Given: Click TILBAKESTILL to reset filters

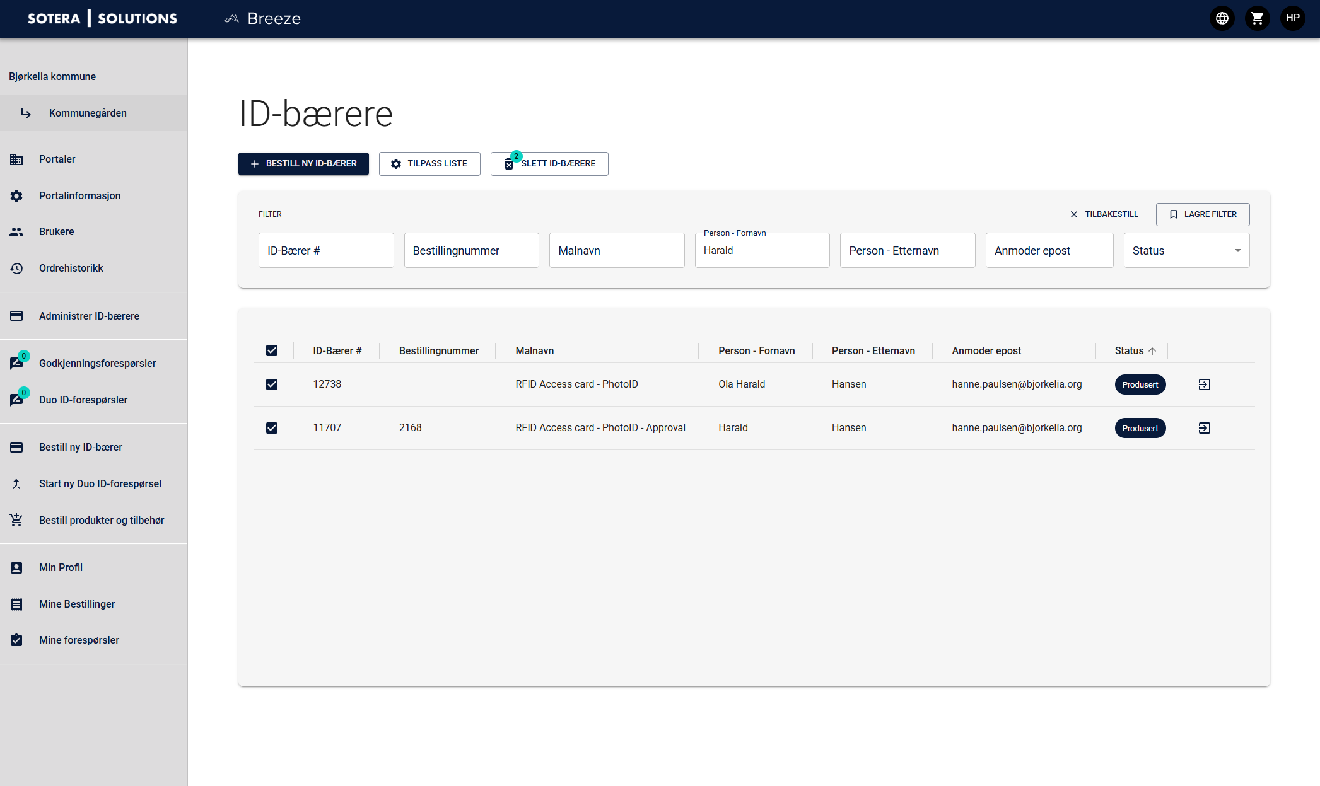Looking at the screenshot, I should pos(1104,214).
